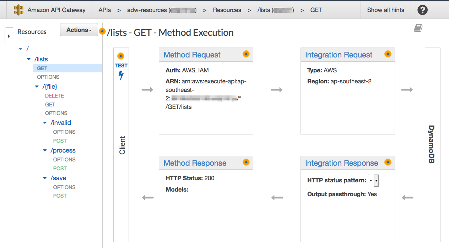The image size is (449, 248).
Task: Open adw-resources in the breadcrumb
Action: point(162,10)
